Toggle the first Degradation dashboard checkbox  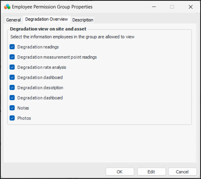click(x=12, y=77)
